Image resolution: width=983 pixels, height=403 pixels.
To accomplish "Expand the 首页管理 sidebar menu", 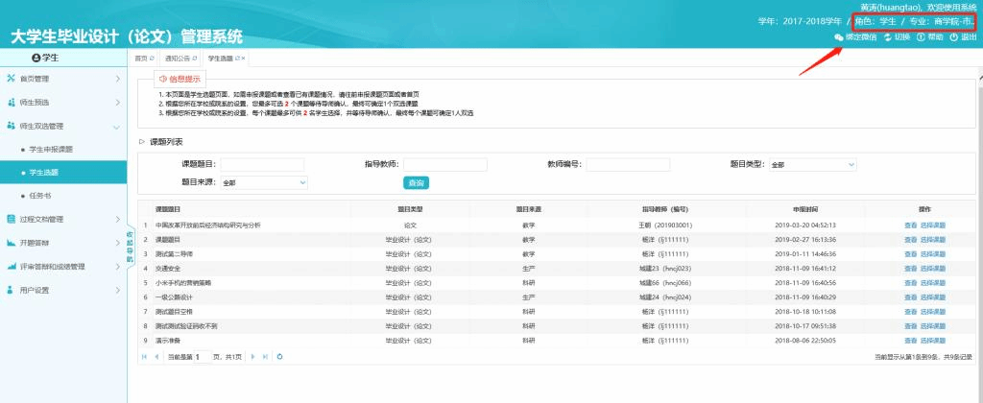I will tap(62, 79).
